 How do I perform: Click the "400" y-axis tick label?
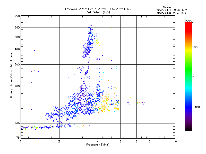pyautogui.click(x=17, y=49)
